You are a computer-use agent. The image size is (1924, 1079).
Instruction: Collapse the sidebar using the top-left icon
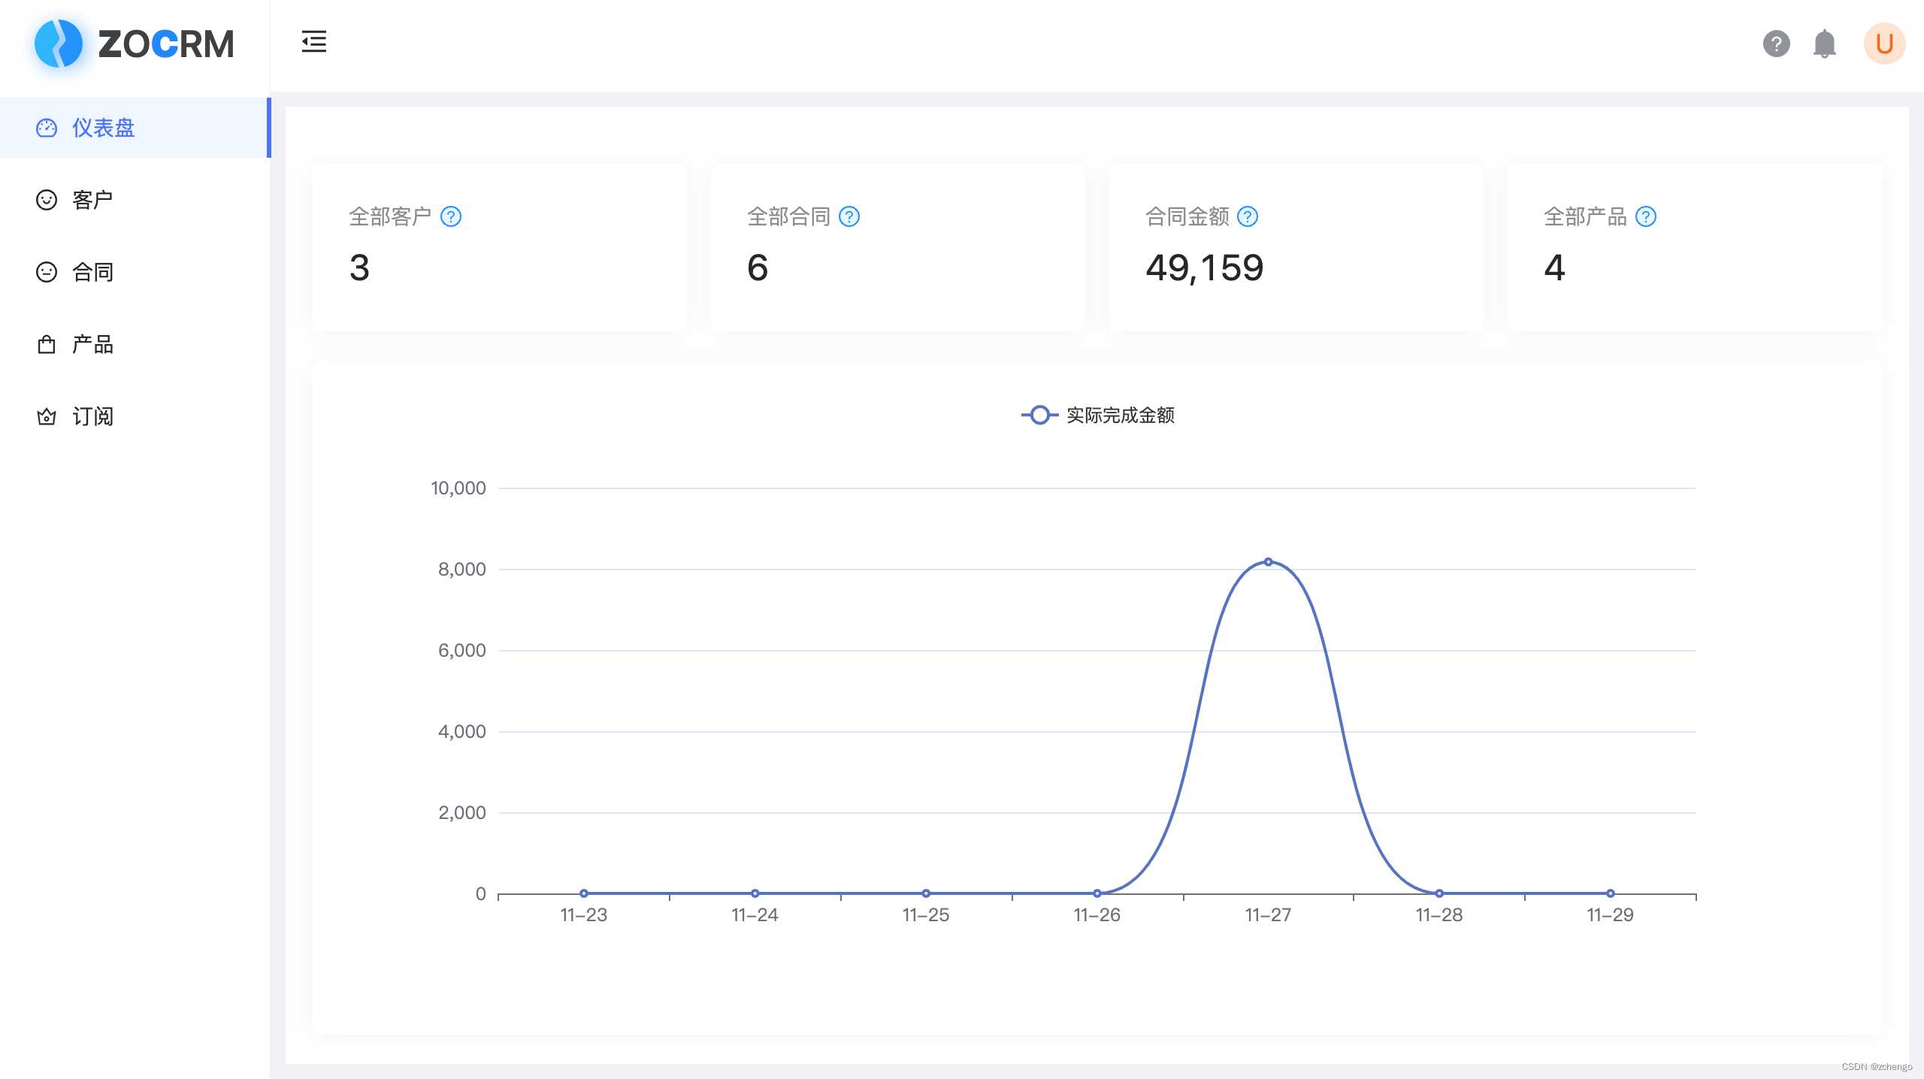coord(313,43)
